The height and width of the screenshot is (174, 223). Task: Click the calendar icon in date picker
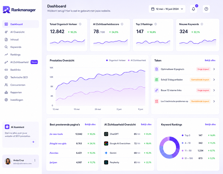point(153,9)
